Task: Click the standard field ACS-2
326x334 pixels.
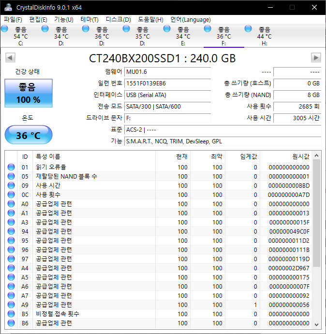Action: [222, 129]
